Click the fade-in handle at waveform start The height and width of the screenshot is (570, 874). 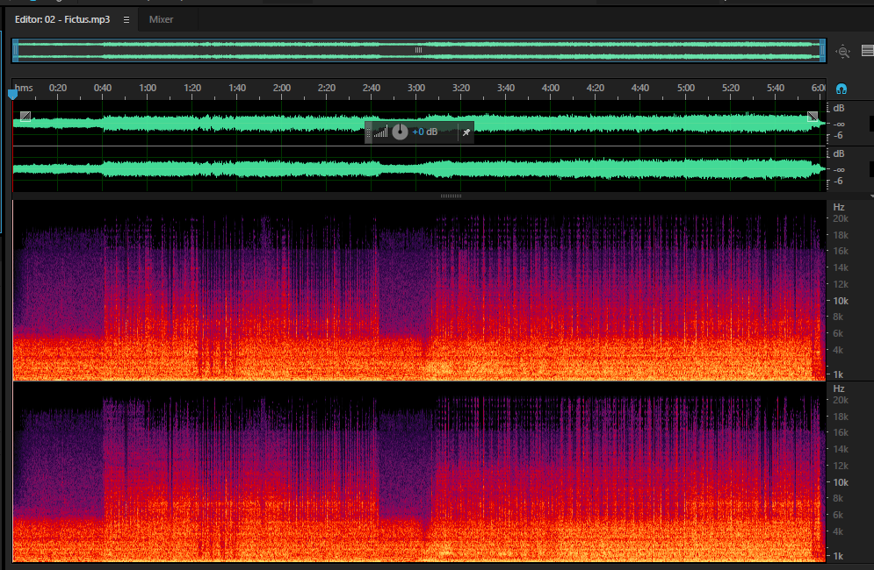point(25,117)
